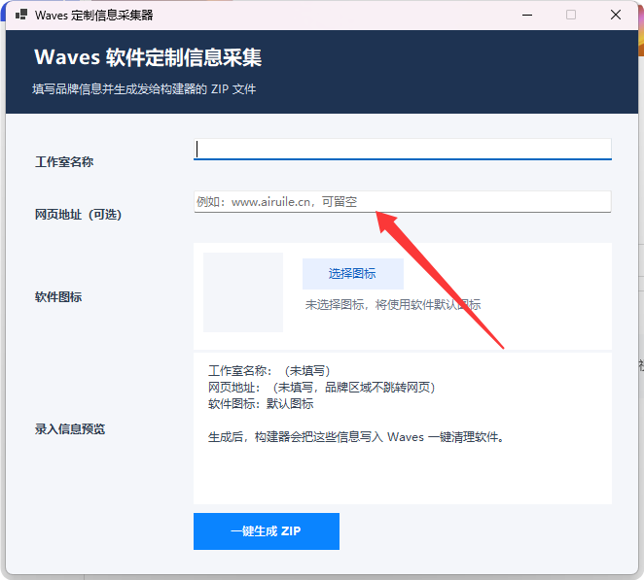Focus the 网页地址 input with www.airuile.cn placeholder
The image size is (644, 580).
[403, 202]
